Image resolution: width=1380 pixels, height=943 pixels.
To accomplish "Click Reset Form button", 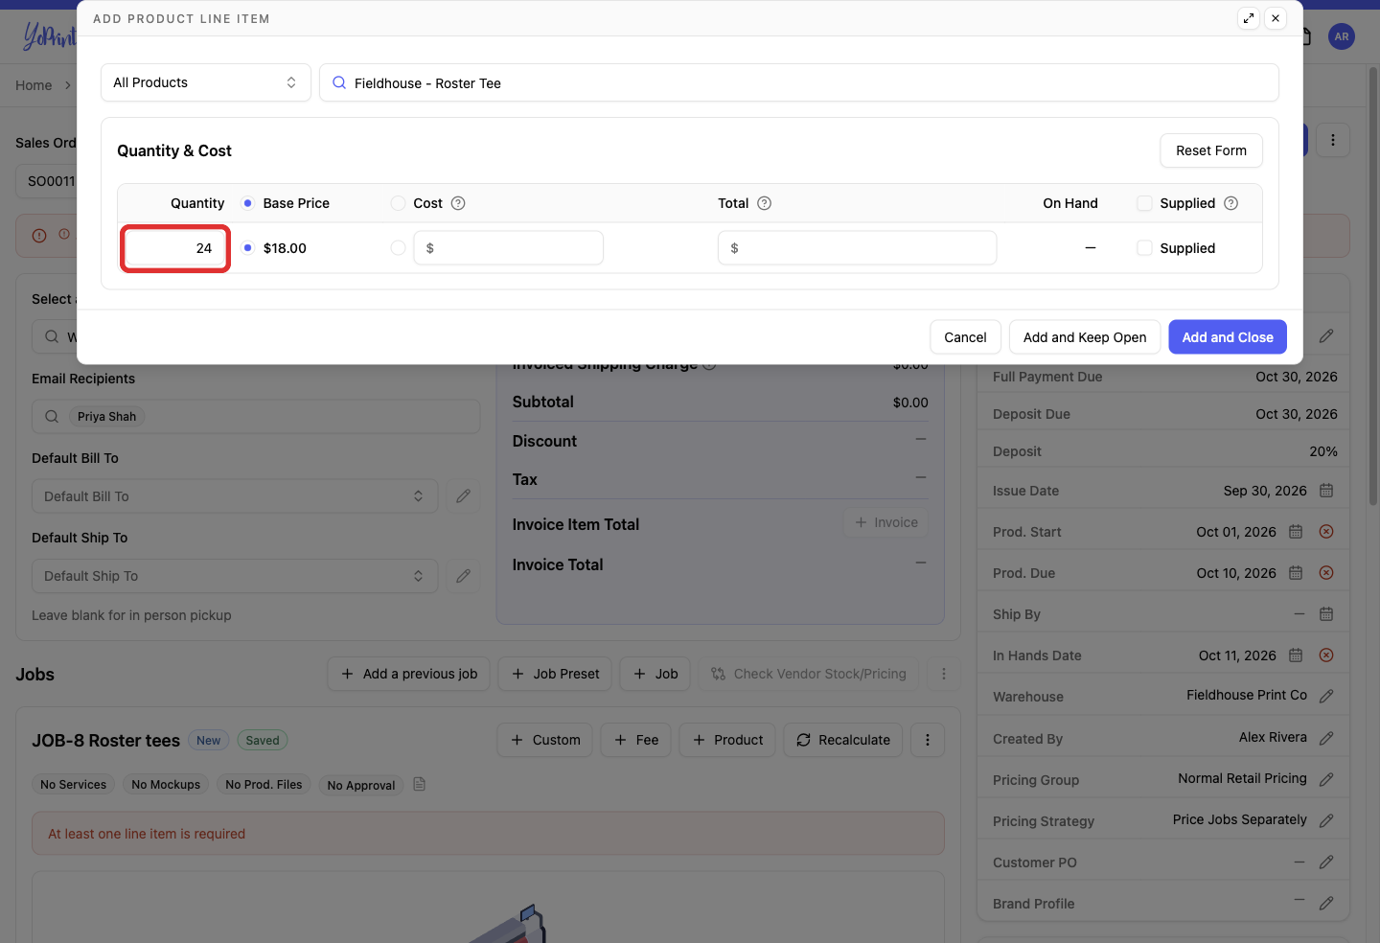I will (x=1211, y=150).
